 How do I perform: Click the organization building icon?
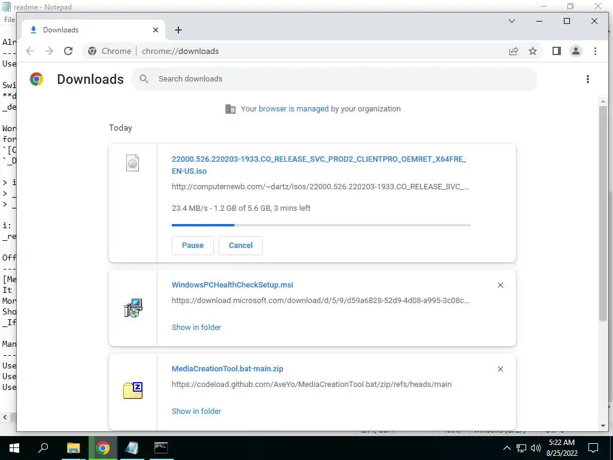(x=230, y=109)
